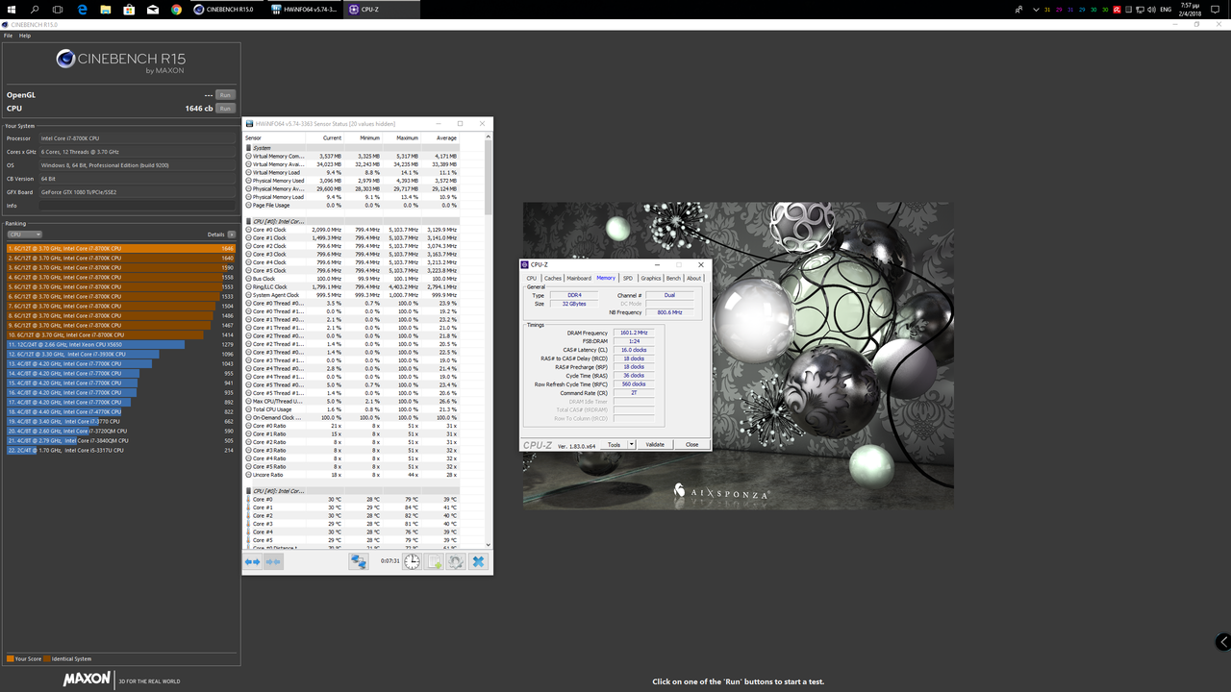
Task: Open Windows search from the taskbar
Action: [35, 9]
